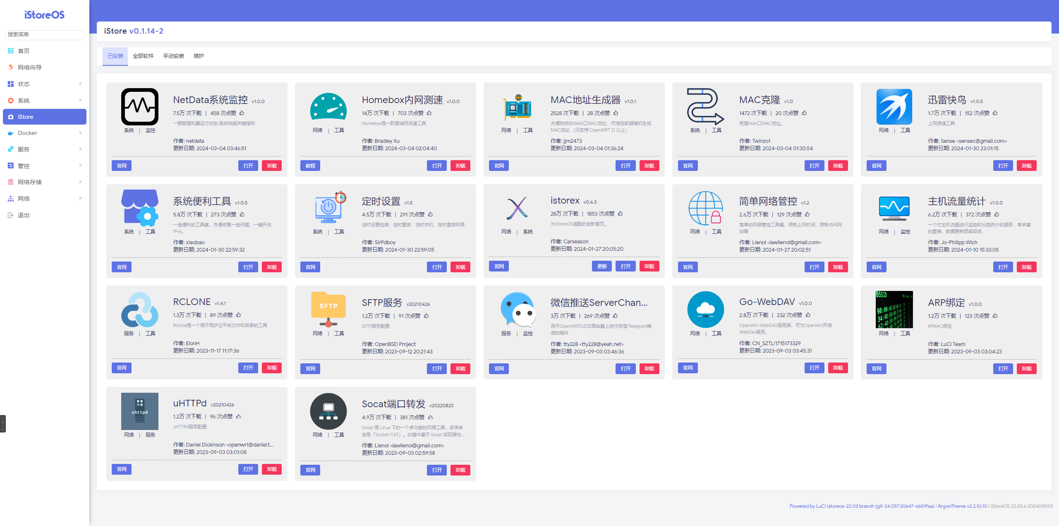Select the 维护 tab

(x=199, y=56)
